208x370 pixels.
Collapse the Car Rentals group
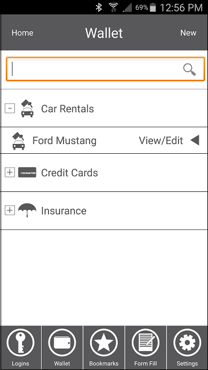(10, 108)
